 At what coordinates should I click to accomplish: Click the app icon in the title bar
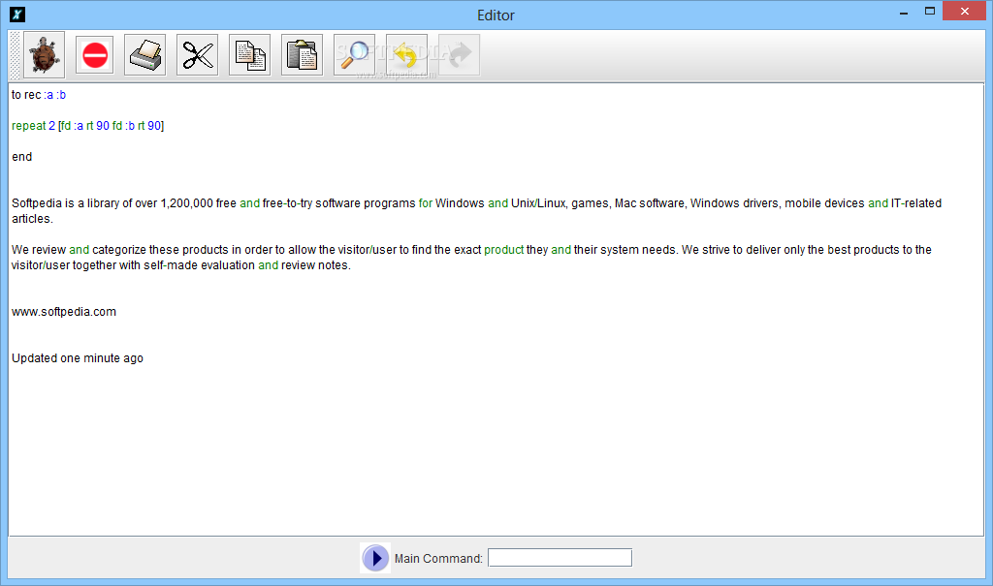[x=17, y=14]
